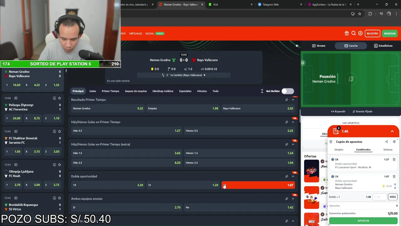Open the gift promotions icon in header
This screenshot has width=401, height=226.
point(346,33)
